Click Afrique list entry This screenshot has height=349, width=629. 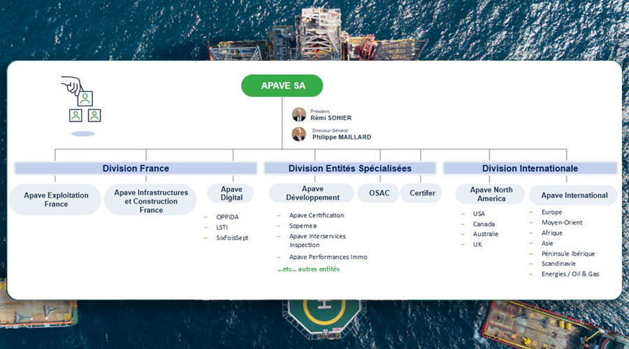click(x=552, y=233)
